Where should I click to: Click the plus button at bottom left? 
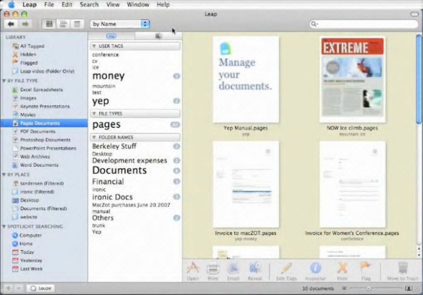coord(8,288)
